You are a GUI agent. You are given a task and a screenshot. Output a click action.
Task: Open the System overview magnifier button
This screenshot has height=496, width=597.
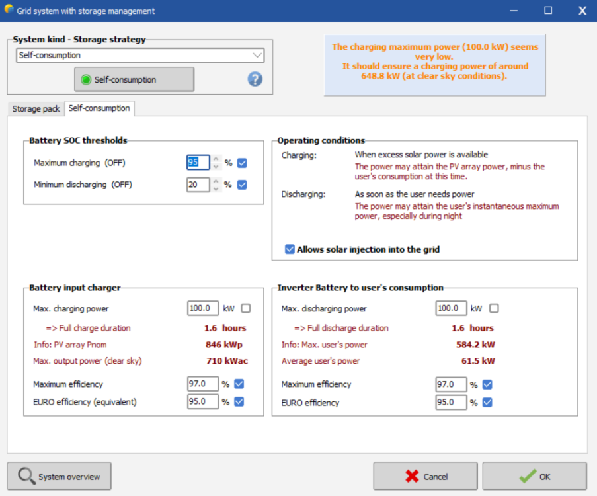[59, 476]
